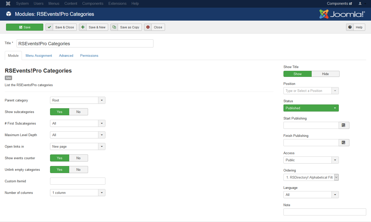Click the Save & New plus icon
This screenshot has width=371, height=222.
(83, 27)
